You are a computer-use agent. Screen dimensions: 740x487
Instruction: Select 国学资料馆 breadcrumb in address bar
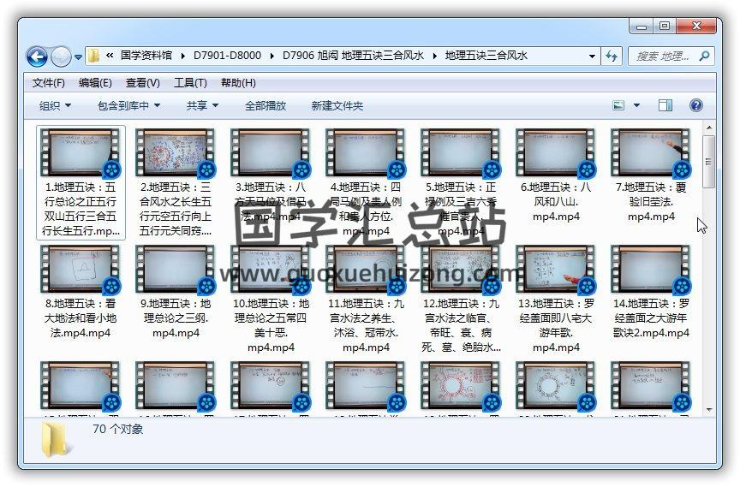146,56
